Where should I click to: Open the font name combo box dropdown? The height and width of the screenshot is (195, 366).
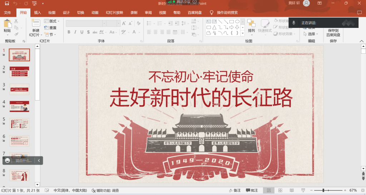coord(104,23)
